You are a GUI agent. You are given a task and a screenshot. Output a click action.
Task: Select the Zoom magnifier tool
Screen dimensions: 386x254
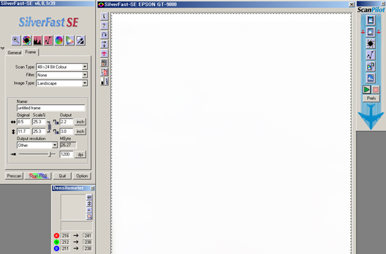[16, 41]
